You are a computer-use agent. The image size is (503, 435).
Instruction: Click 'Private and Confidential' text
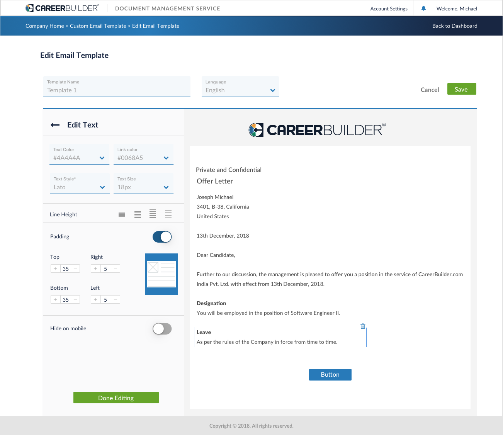click(x=229, y=170)
